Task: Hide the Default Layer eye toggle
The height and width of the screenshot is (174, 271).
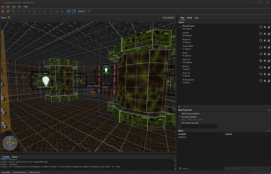Action: (x=265, y=27)
